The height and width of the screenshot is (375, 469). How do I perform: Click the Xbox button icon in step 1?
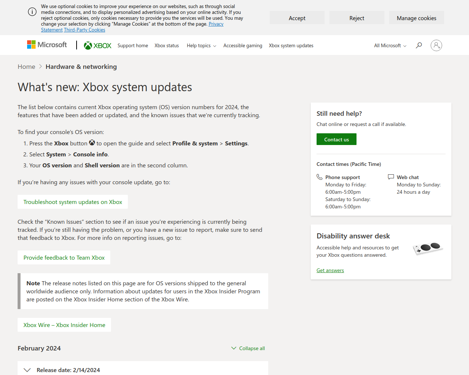[92, 143]
